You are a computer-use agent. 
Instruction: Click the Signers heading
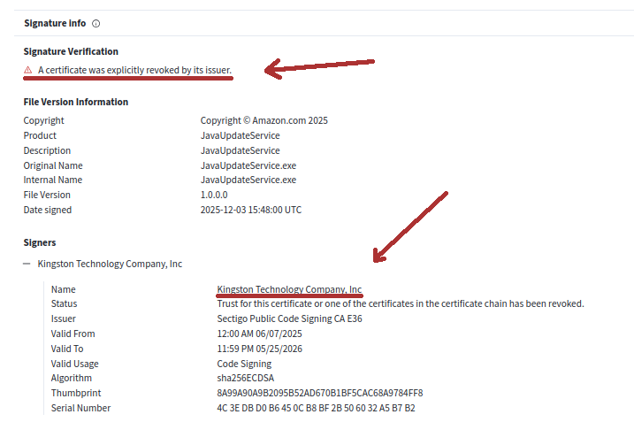pyautogui.click(x=40, y=242)
